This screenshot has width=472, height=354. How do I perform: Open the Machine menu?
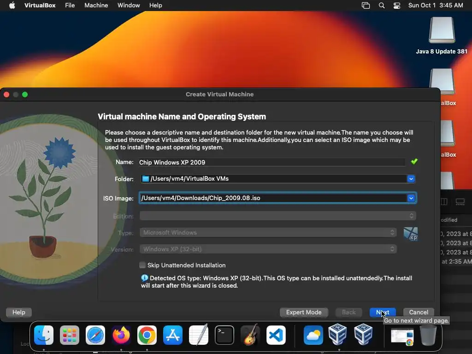tap(96, 6)
